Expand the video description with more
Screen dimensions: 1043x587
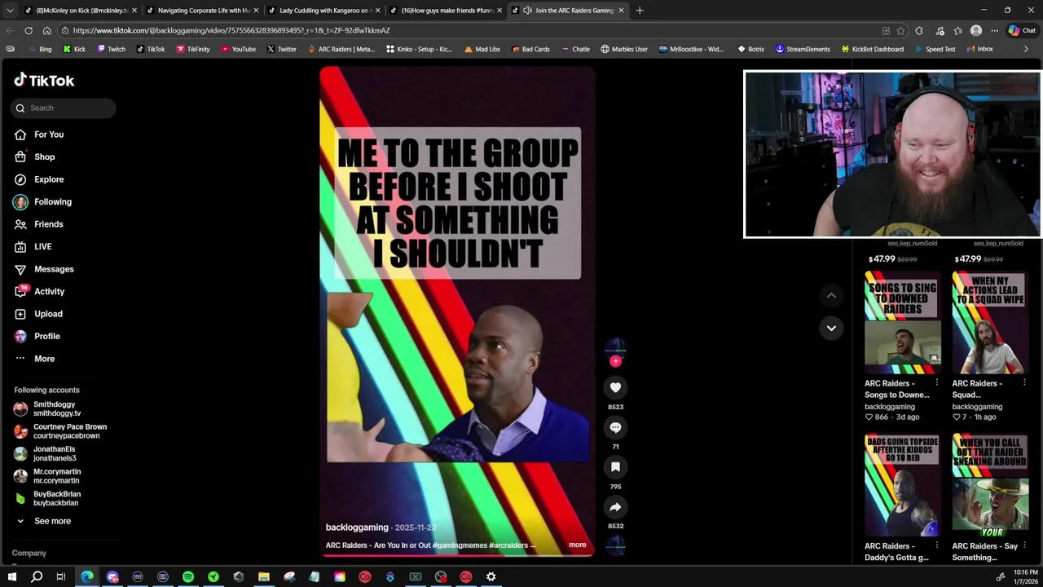pos(578,545)
